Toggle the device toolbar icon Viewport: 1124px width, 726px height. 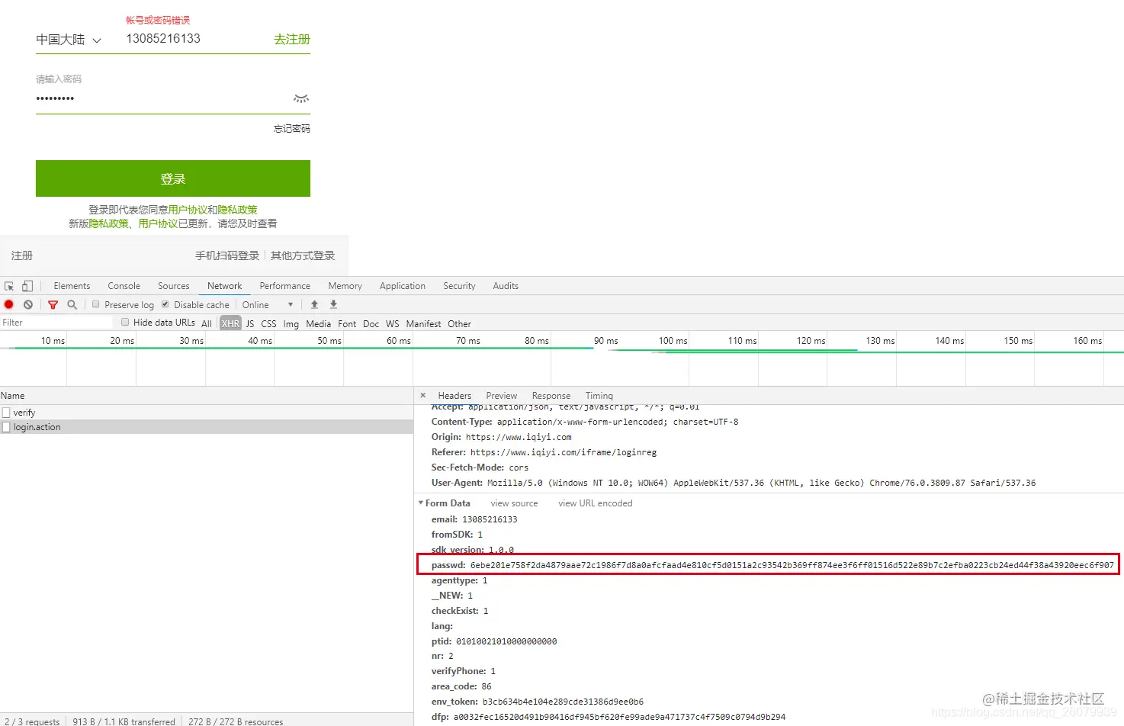point(27,286)
